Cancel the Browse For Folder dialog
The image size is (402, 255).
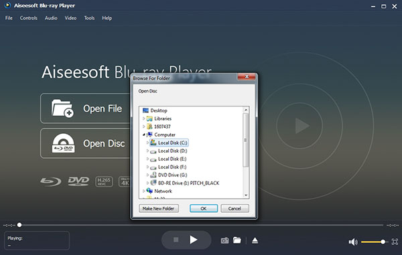tap(234, 208)
